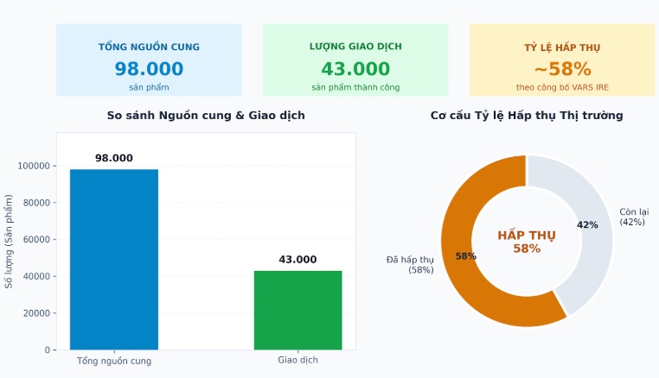The height and width of the screenshot is (378, 659).
Task: Click 'So sánh Nguồn cung & Giao dịch' chart title
Action: click(206, 116)
